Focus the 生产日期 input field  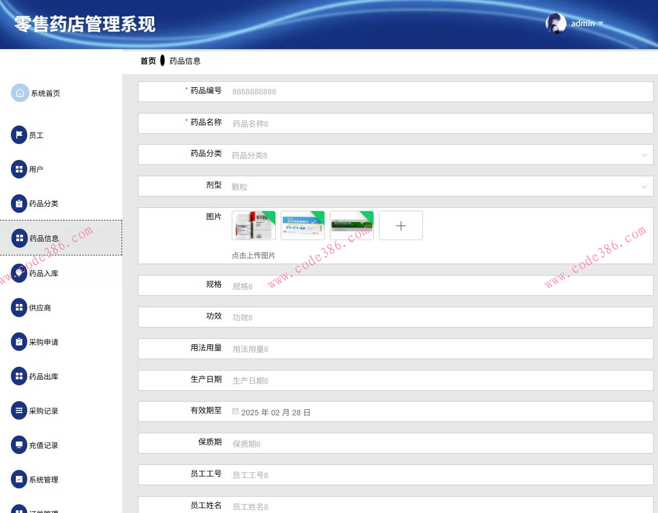tap(439, 380)
